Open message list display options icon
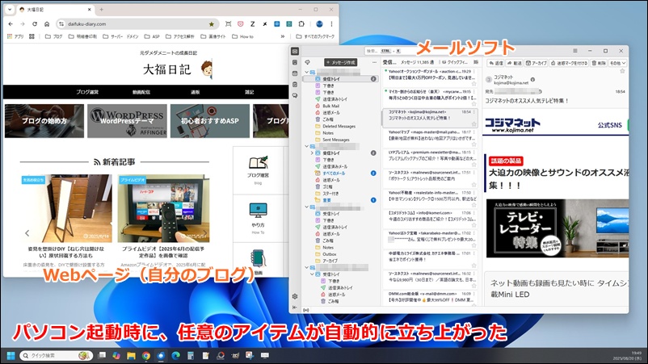This screenshot has height=364, width=648. coord(476,62)
